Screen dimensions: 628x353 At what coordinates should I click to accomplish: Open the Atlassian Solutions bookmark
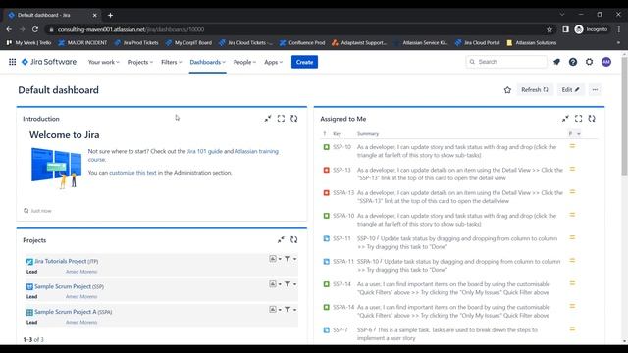pyautogui.click(x=532, y=42)
